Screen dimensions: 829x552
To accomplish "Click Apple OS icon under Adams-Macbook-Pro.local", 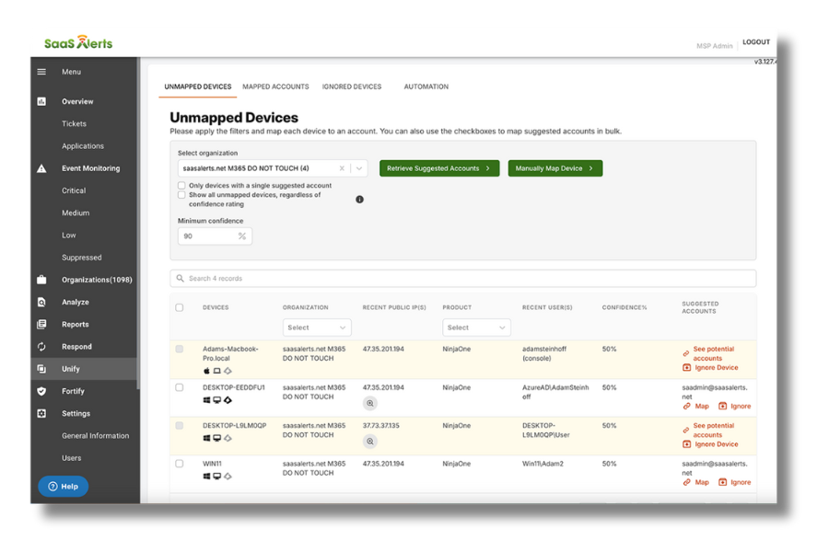I will (206, 371).
